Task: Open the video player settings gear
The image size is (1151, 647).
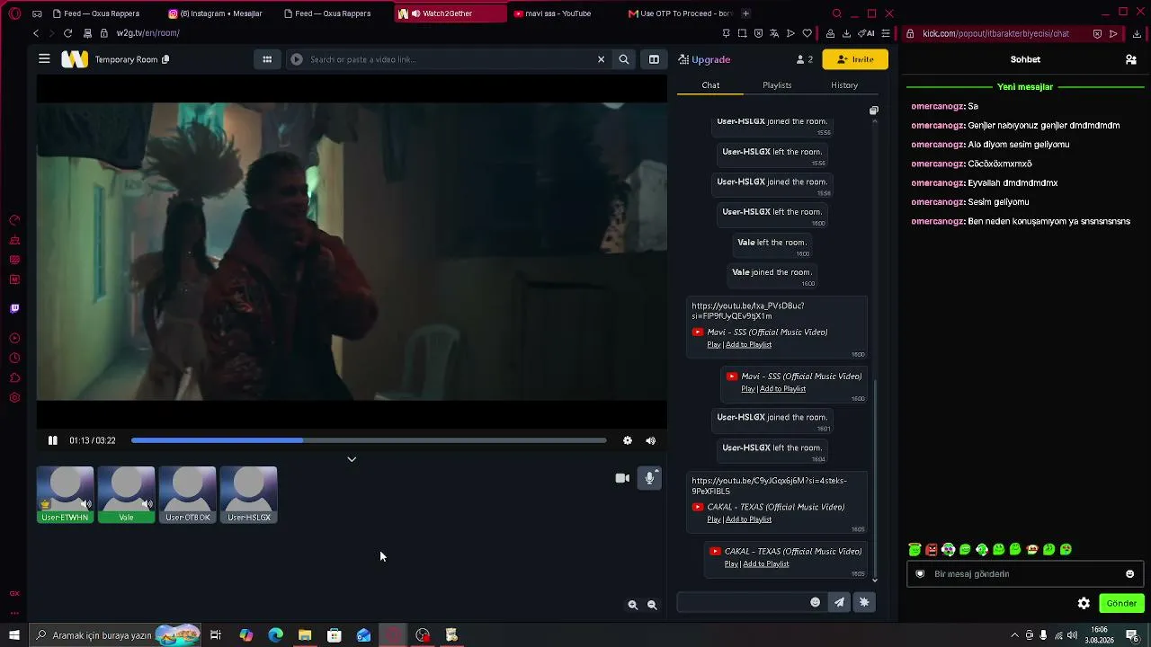Action: pos(628,440)
